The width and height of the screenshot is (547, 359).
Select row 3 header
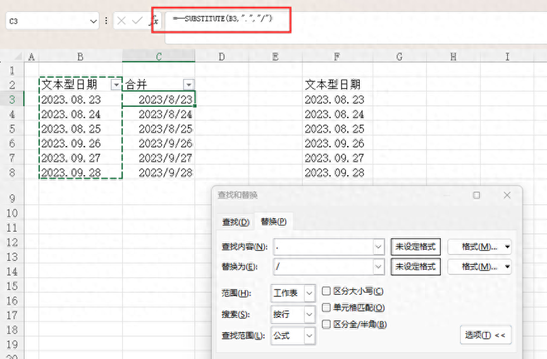12,99
